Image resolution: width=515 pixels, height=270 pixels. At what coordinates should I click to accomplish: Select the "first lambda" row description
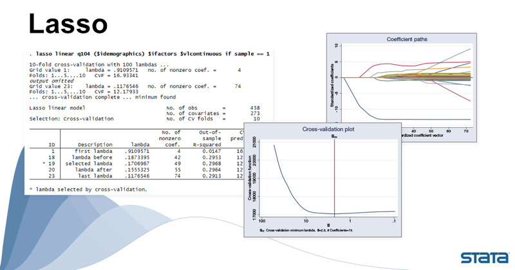(93, 151)
